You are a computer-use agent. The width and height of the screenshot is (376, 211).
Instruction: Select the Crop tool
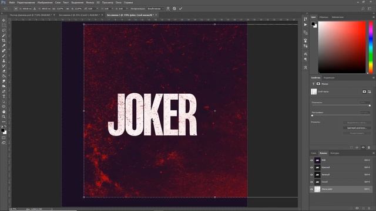tap(4, 40)
